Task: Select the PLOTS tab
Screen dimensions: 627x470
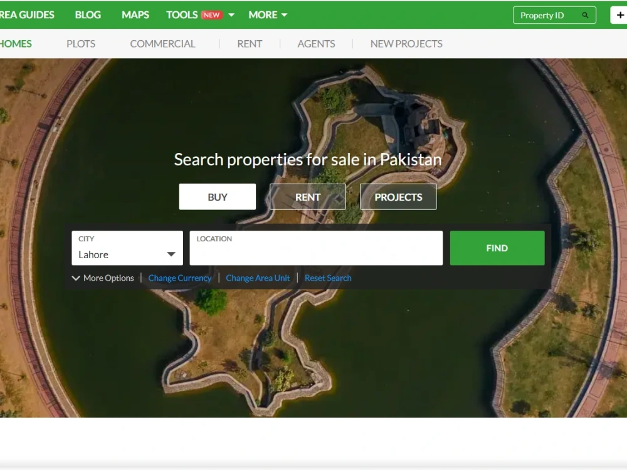Action: tap(81, 44)
